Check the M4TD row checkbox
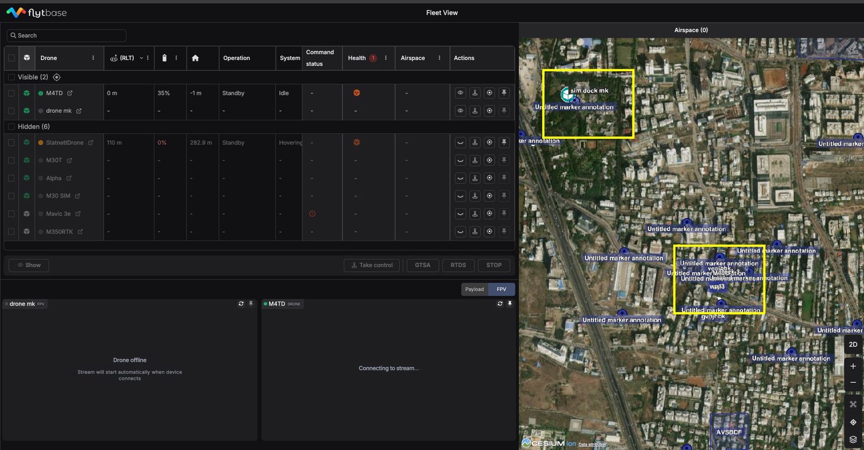The image size is (864, 450). pyautogui.click(x=11, y=93)
